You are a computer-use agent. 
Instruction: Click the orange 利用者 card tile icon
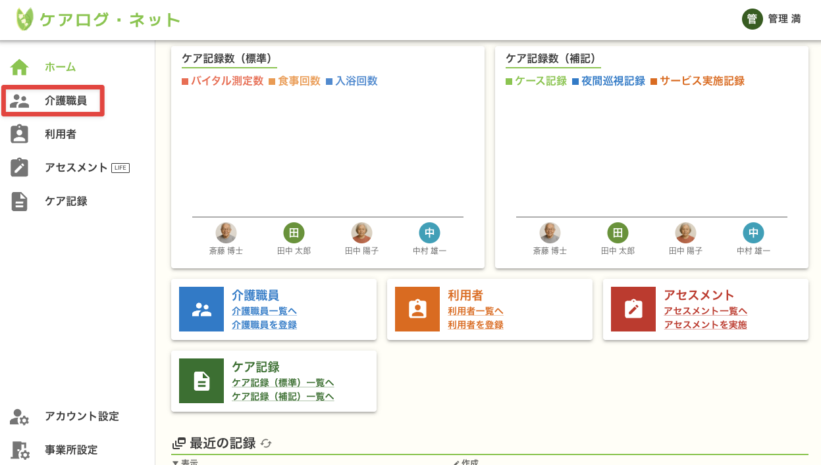tap(417, 309)
